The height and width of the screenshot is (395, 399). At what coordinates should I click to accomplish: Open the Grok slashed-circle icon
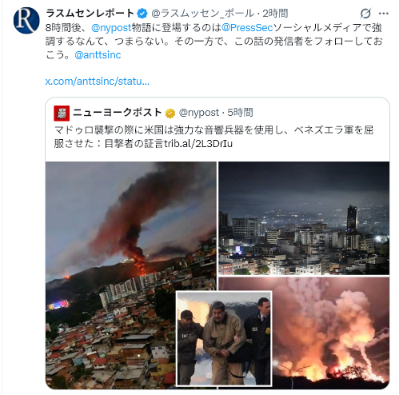tap(365, 14)
